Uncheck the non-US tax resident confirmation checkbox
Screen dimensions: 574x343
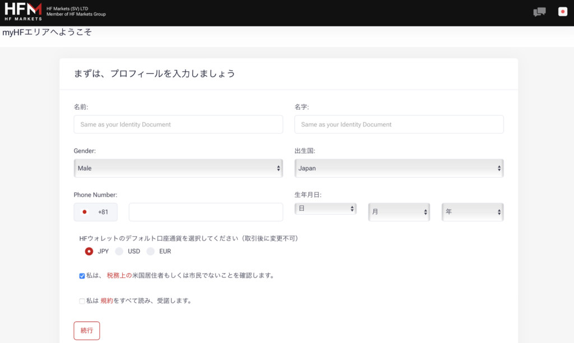(82, 276)
